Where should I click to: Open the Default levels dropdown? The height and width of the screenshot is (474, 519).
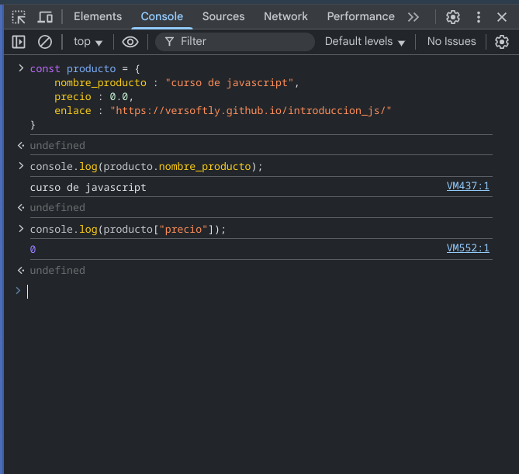tap(365, 42)
